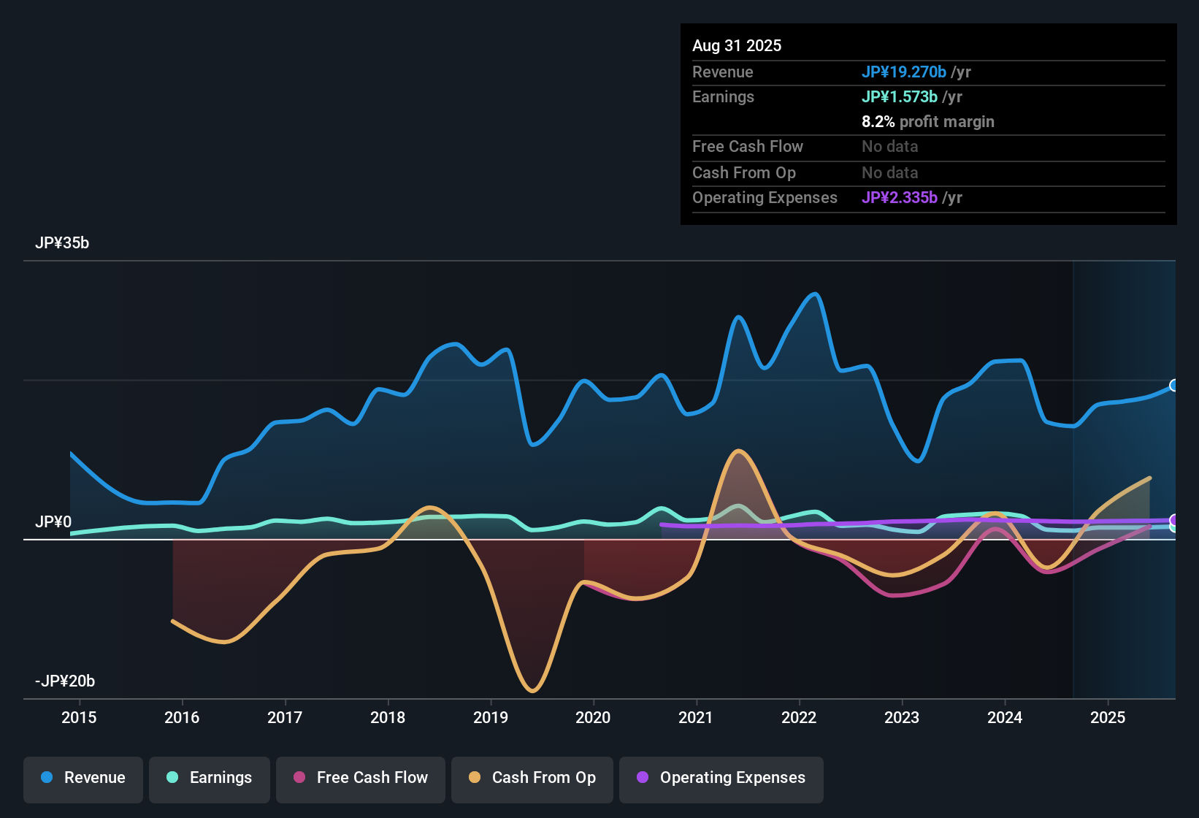
Task: Select the 2025 label on the timeline
Action: 1108,718
